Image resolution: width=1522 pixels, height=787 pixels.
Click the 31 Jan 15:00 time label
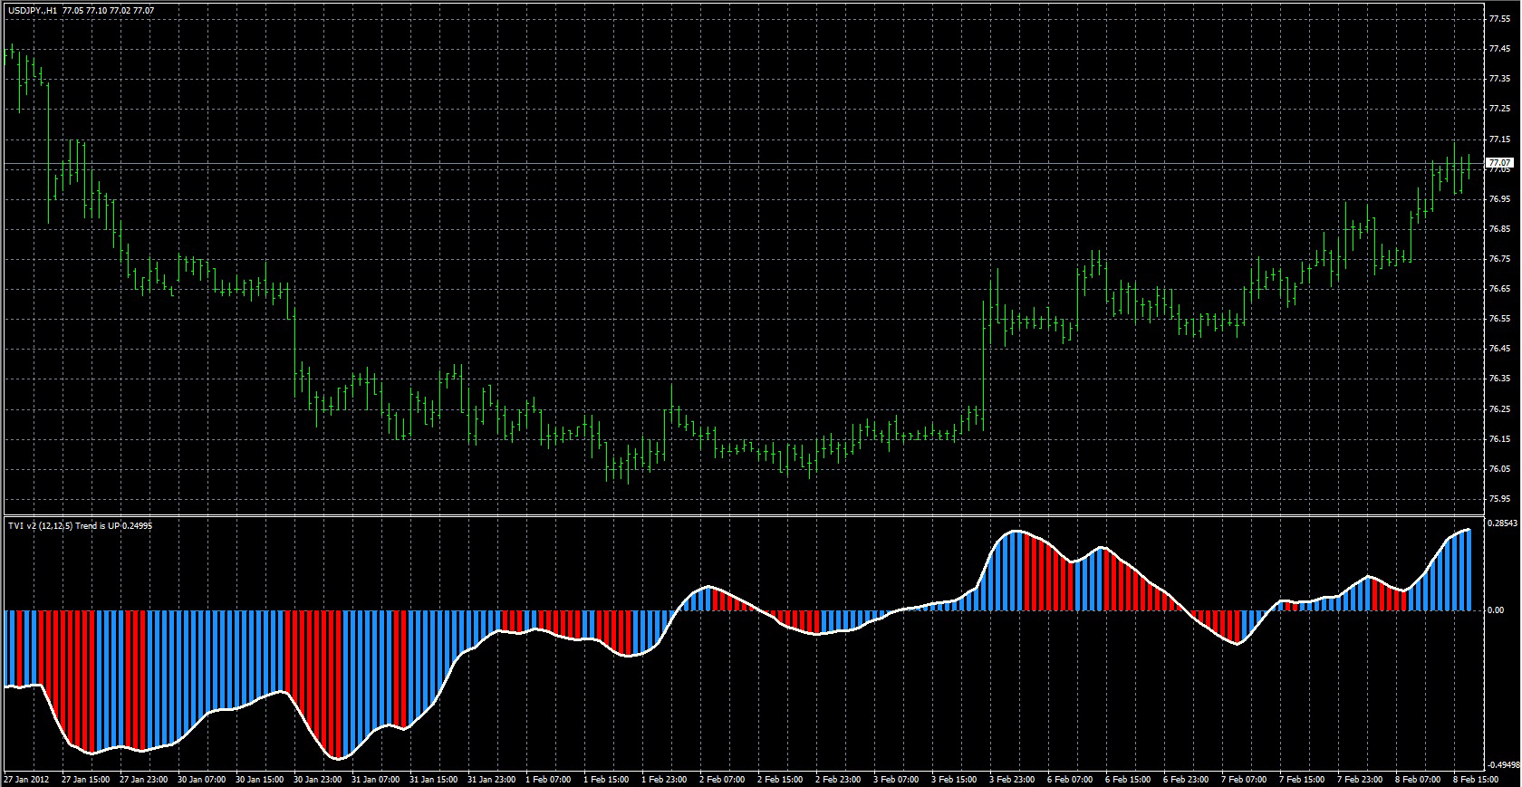click(432, 780)
